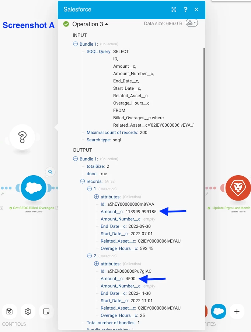Click Overage_Hours__c value 25
This screenshot has width=251, height=332.
click(x=143, y=315)
